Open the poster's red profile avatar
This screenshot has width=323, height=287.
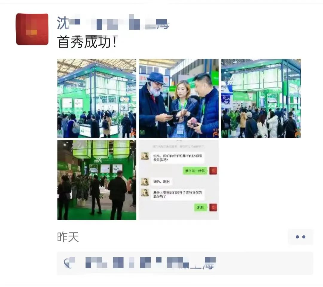(32, 29)
